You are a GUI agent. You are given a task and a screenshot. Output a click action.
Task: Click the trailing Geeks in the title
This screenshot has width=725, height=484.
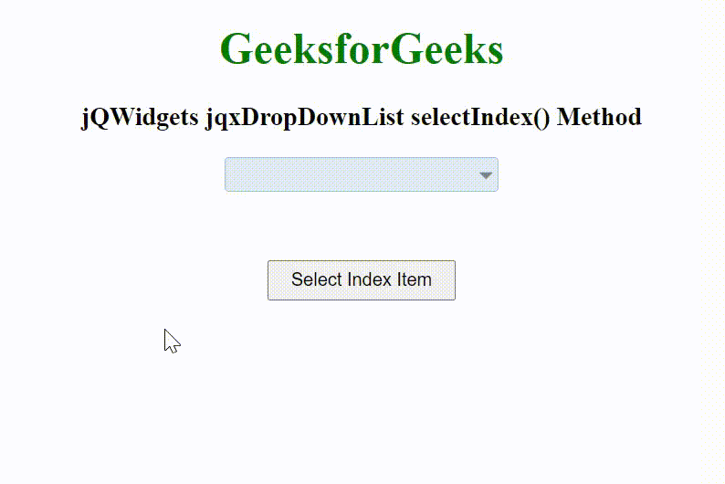(447, 49)
